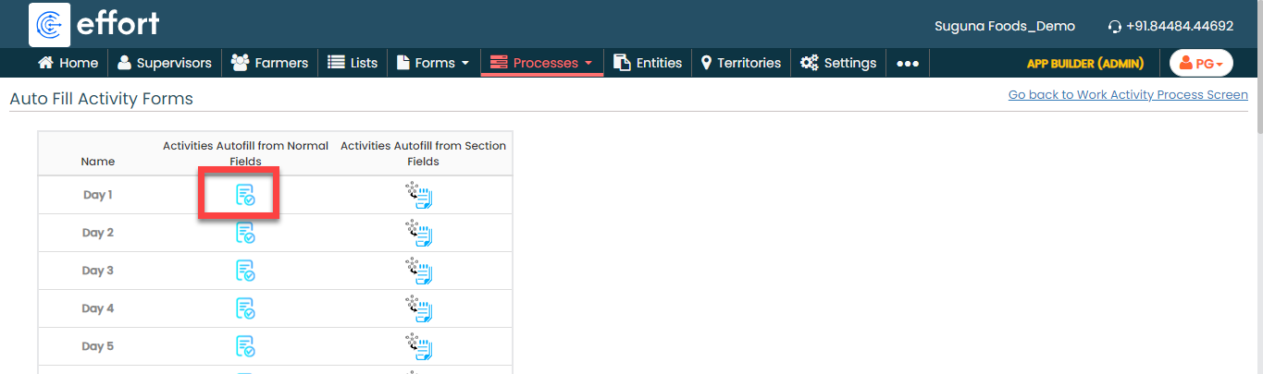This screenshot has width=1263, height=374.
Task: Open the Territories menu item
Action: coord(740,63)
